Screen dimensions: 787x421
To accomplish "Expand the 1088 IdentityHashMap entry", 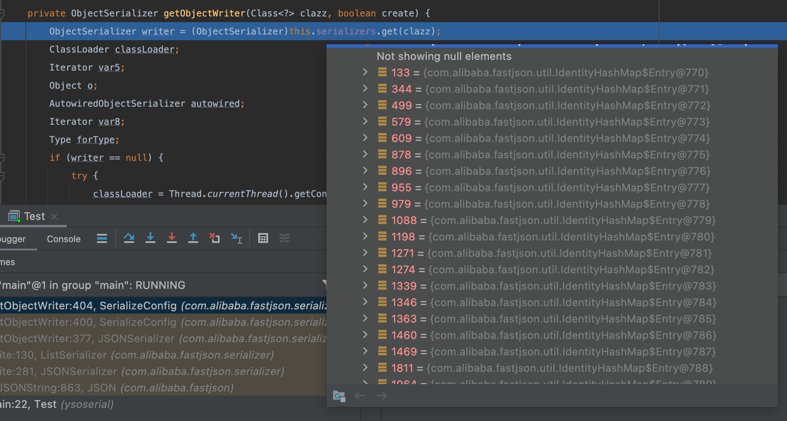I will coord(365,220).
